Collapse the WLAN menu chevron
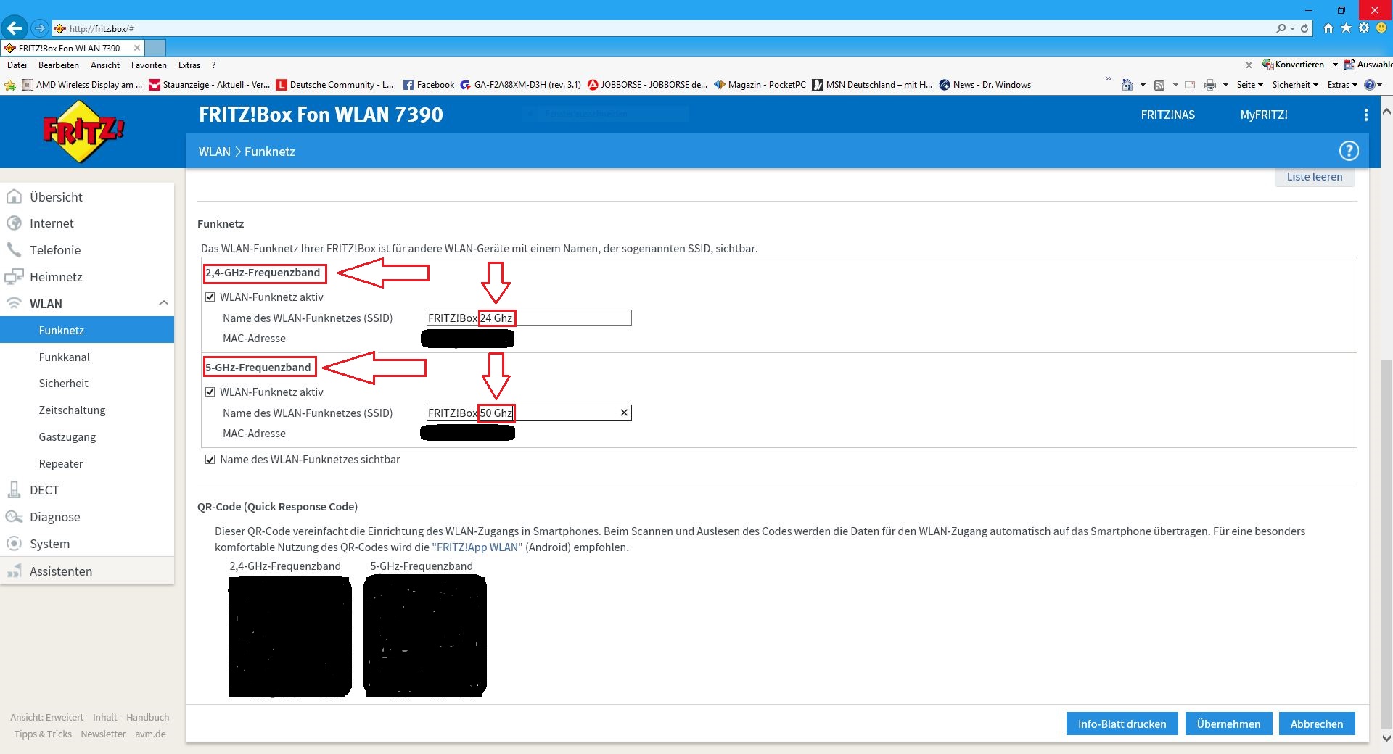The height and width of the screenshot is (754, 1393). coord(163,303)
